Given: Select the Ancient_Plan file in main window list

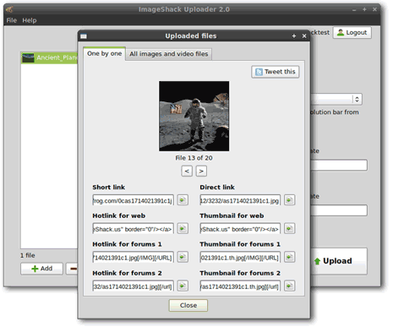Looking at the screenshot, I should point(50,57).
